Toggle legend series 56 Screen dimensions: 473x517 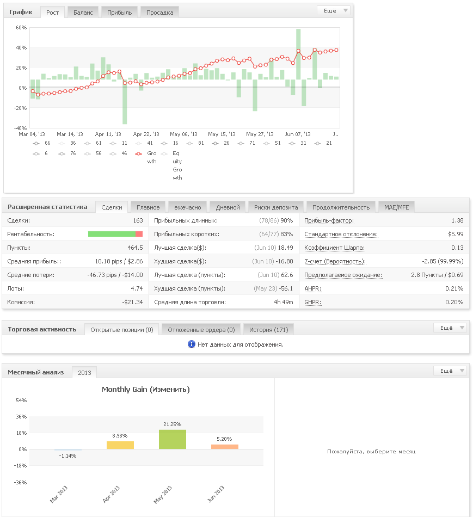(x=93, y=153)
